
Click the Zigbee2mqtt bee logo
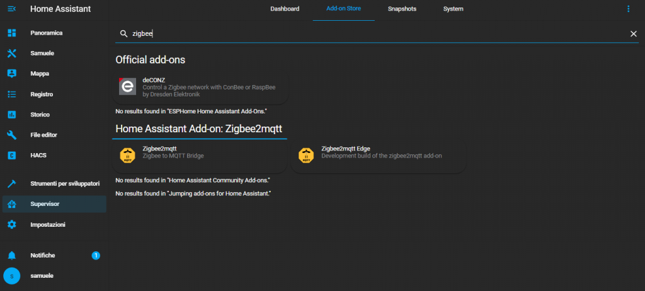click(x=127, y=156)
